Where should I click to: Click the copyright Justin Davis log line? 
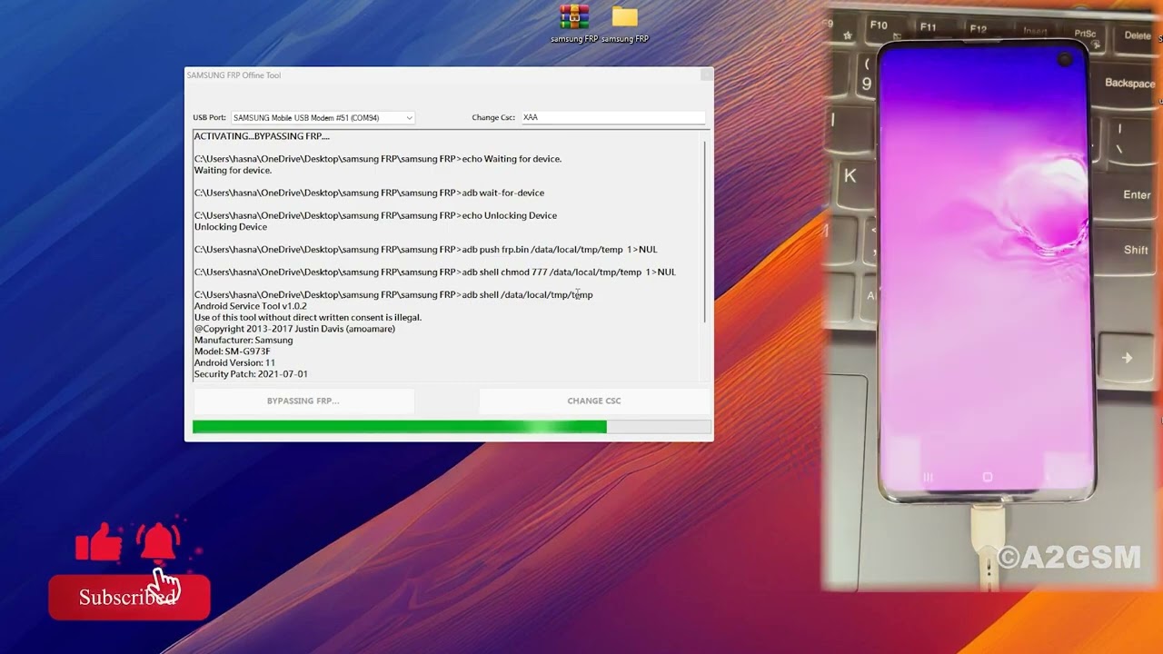tap(294, 329)
